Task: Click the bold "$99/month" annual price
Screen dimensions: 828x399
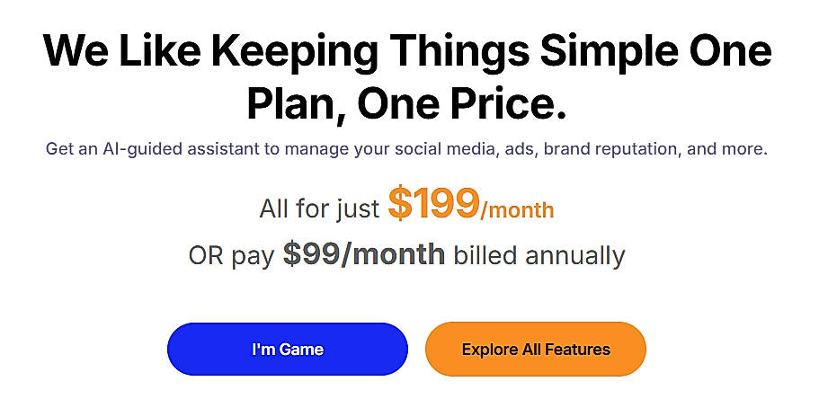Action: [x=363, y=254]
